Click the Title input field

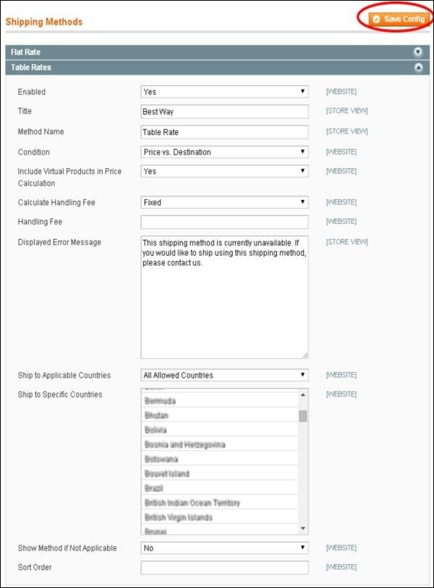pos(224,112)
